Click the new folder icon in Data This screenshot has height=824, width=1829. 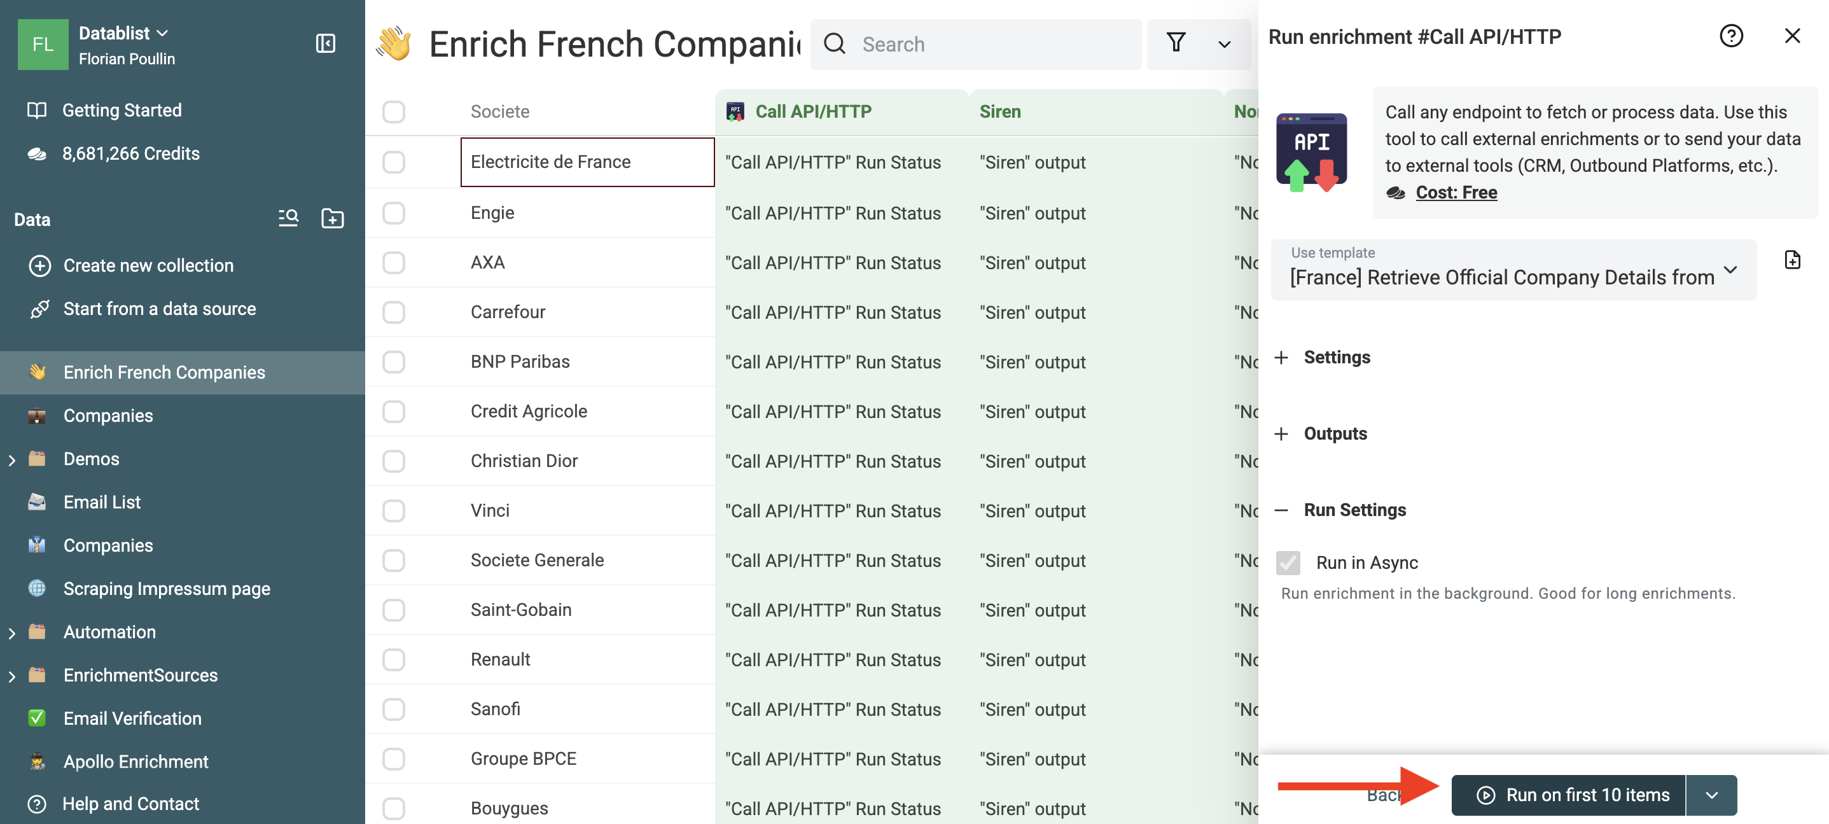coord(332,218)
